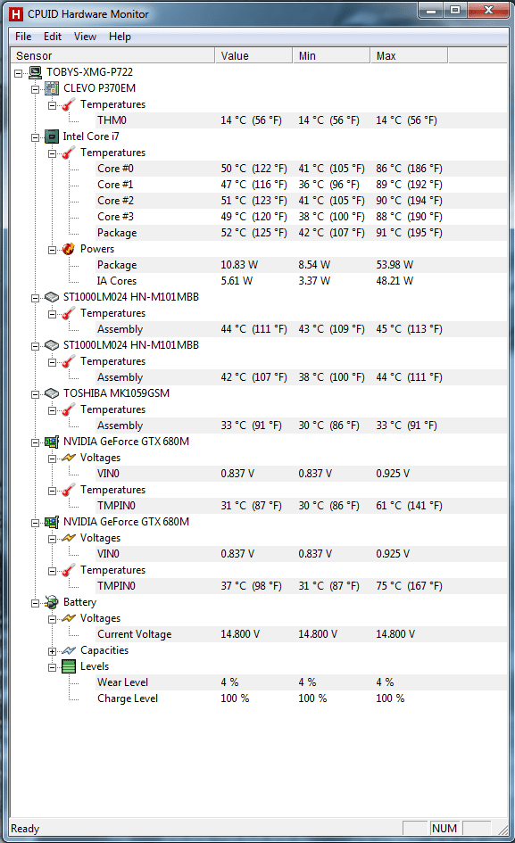Collapse the Battery Voltages section
The height and width of the screenshot is (843, 515).
[x=52, y=619]
